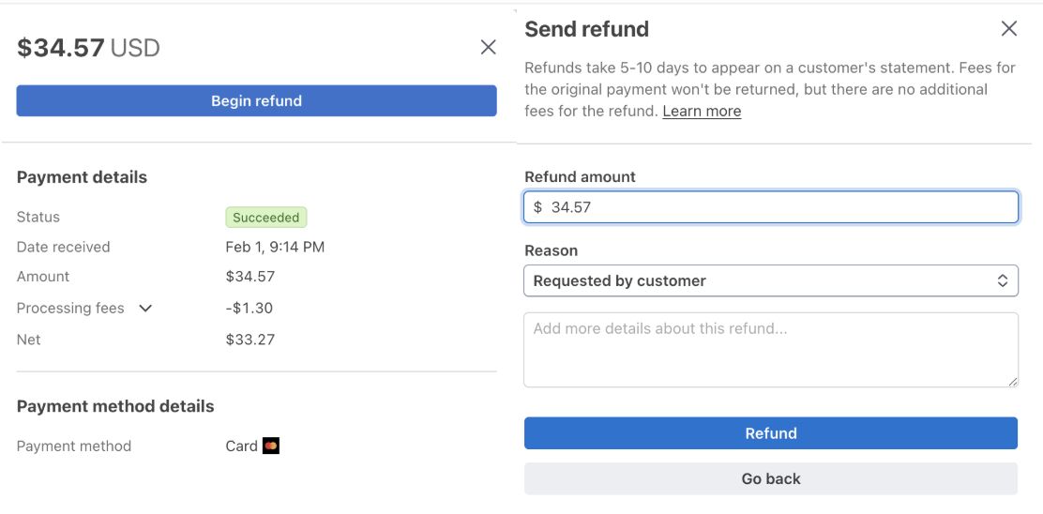
Task: Select the Feb 1, 9:14 PM date value
Action: [275, 247]
